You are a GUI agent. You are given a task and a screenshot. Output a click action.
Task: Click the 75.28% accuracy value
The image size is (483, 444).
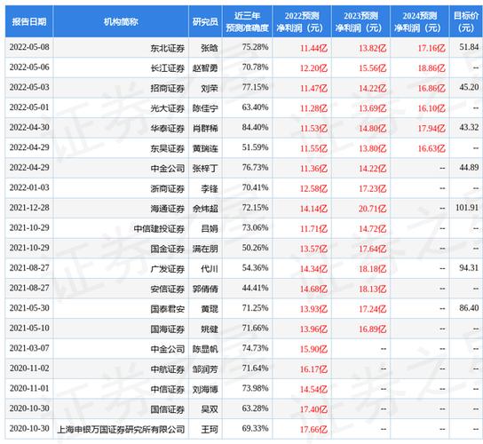tap(255, 47)
